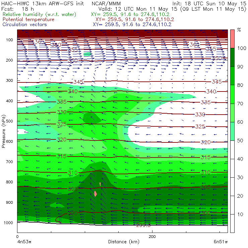Click the green XY coordinates line

(x=130, y=14)
